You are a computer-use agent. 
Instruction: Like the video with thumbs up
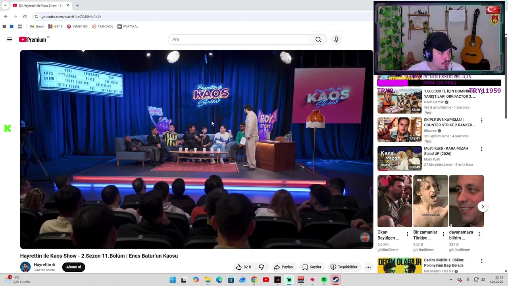pos(244,267)
